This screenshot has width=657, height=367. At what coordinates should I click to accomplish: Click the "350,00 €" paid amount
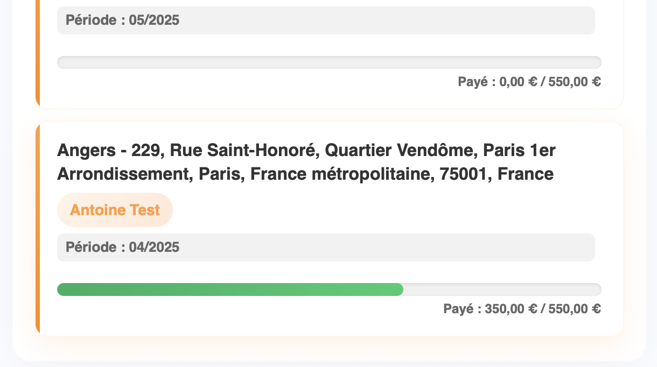coord(511,309)
